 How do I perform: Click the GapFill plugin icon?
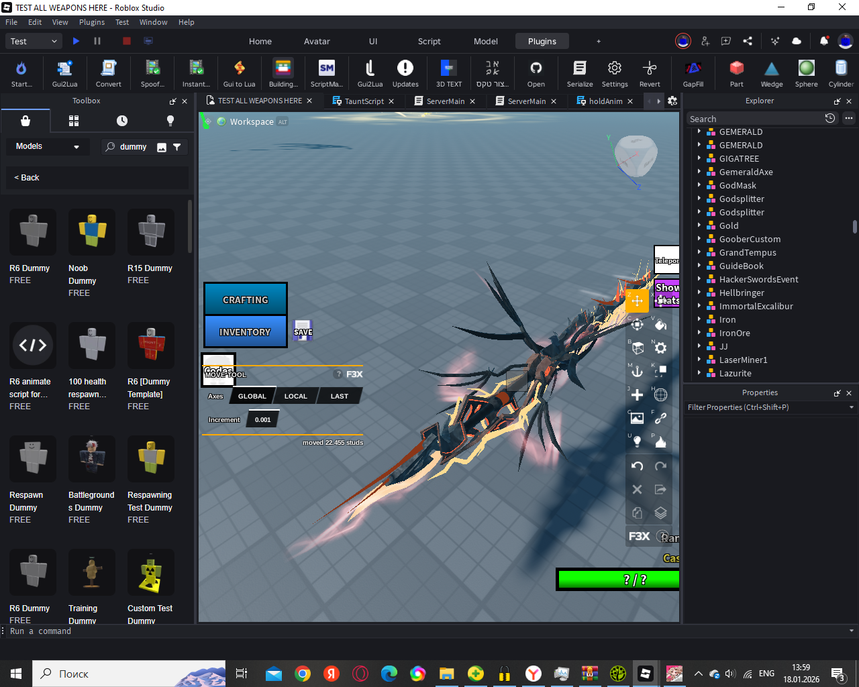point(693,73)
